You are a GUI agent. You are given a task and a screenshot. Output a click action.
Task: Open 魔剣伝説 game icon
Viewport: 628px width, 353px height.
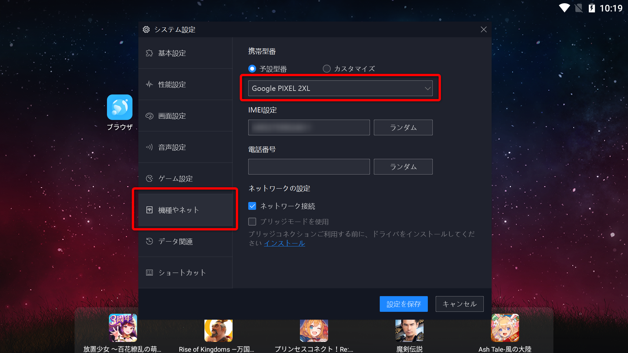[410, 330]
